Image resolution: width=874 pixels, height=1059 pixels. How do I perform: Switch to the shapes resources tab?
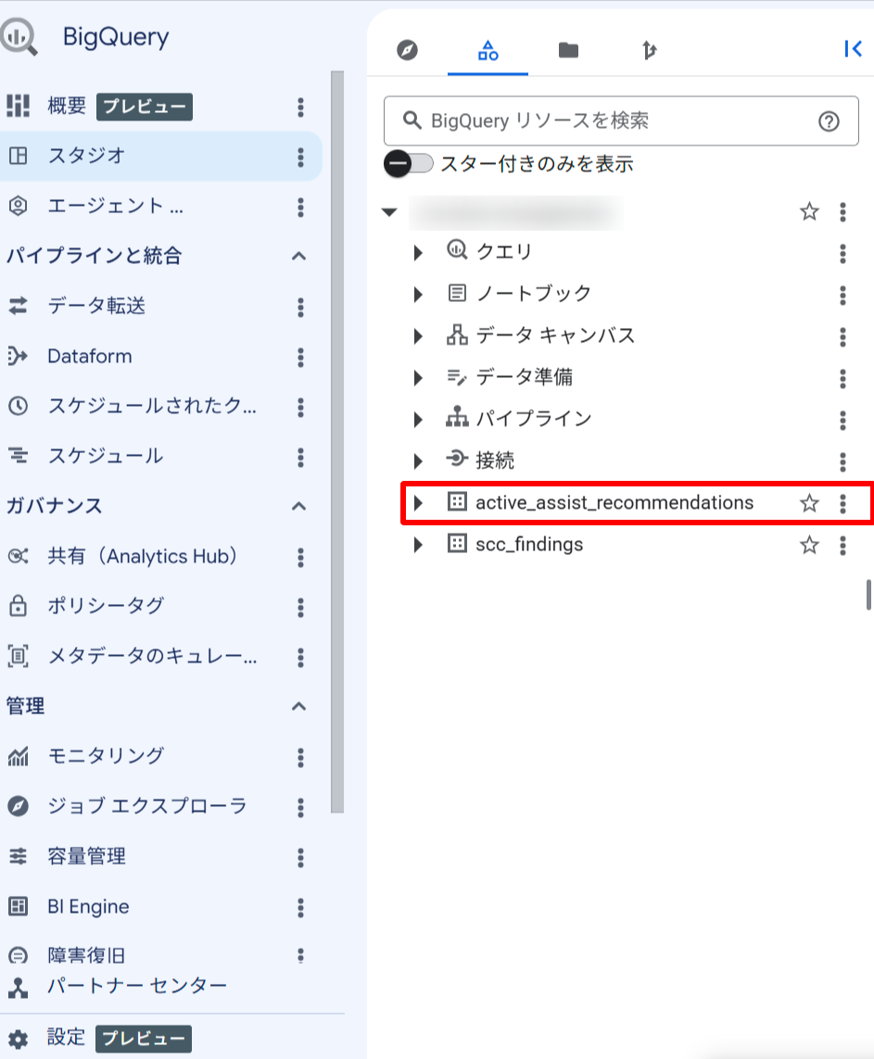pos(488,50)
